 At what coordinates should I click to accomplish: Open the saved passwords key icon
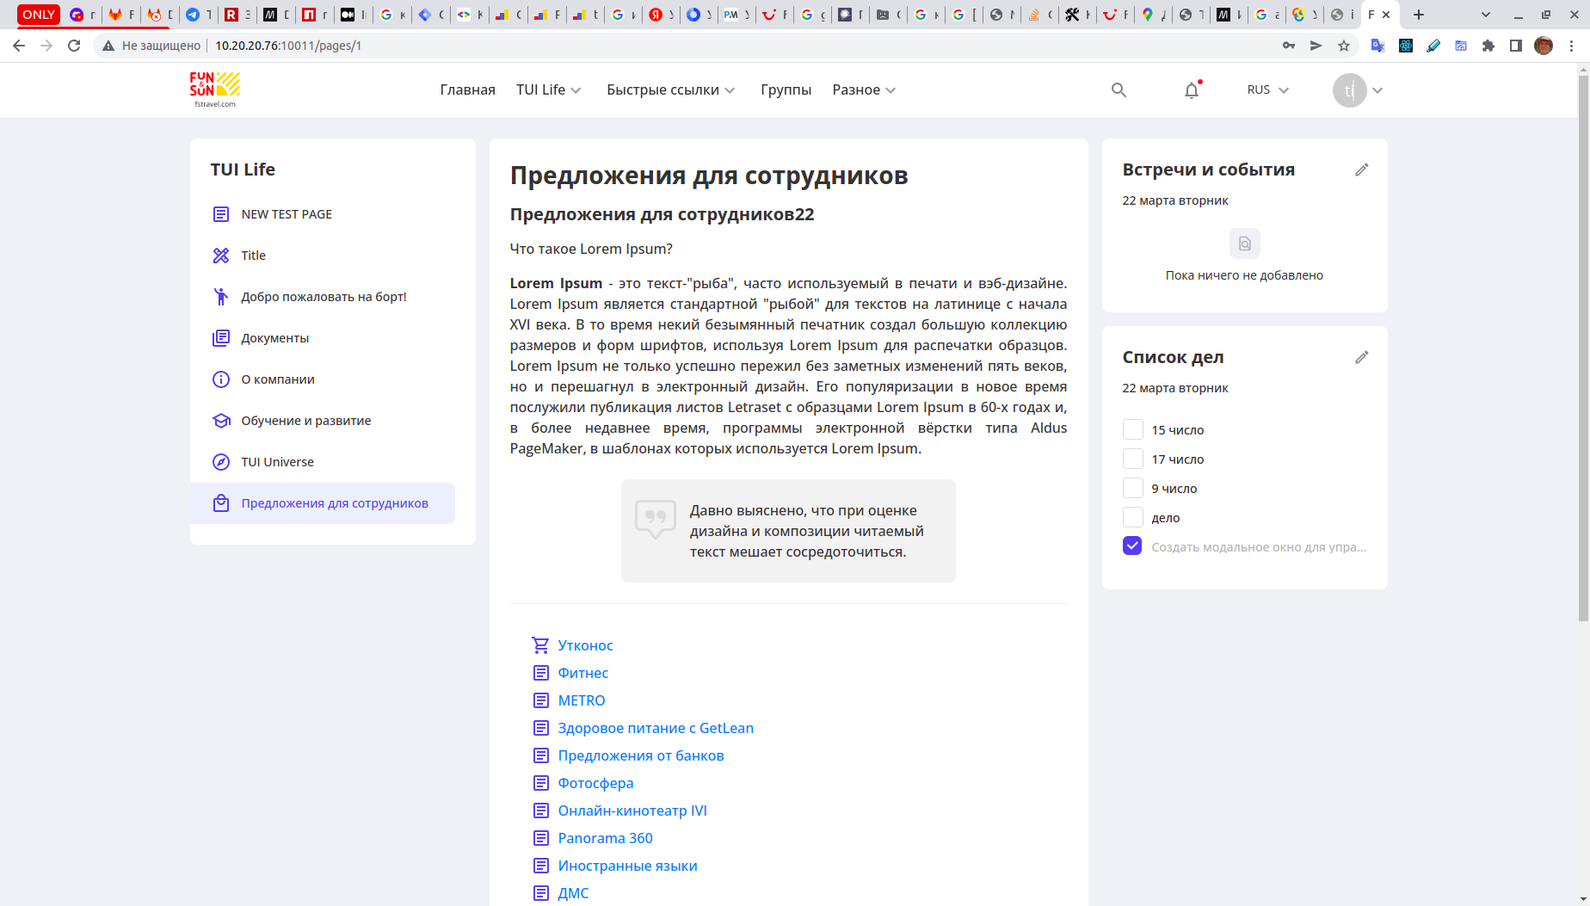(1288, 46)
